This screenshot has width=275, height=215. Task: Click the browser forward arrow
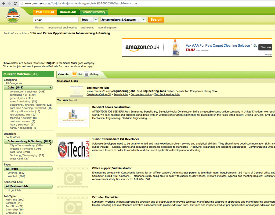click(9, 3)
